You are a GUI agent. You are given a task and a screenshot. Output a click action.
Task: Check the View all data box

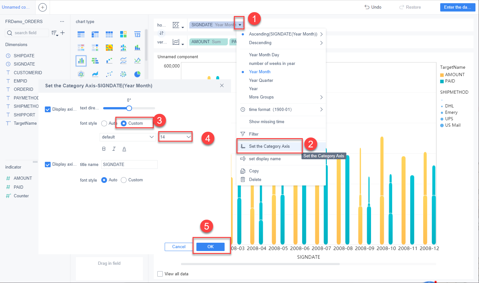click(160, 274)
